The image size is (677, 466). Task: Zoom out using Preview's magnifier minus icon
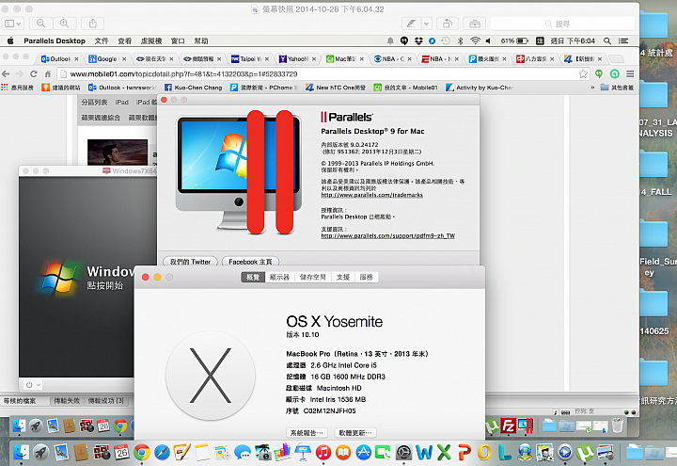point(41,24)
